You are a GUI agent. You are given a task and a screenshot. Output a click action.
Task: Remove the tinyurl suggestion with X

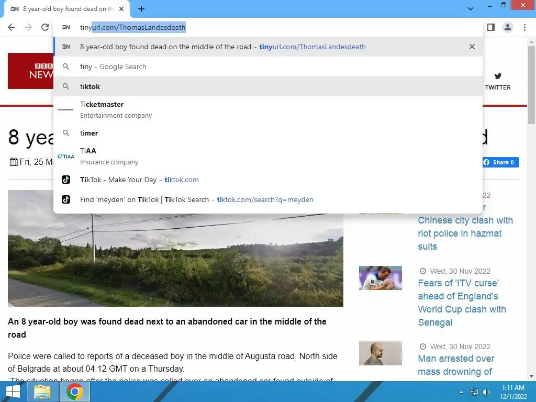[x=472, y=47]
